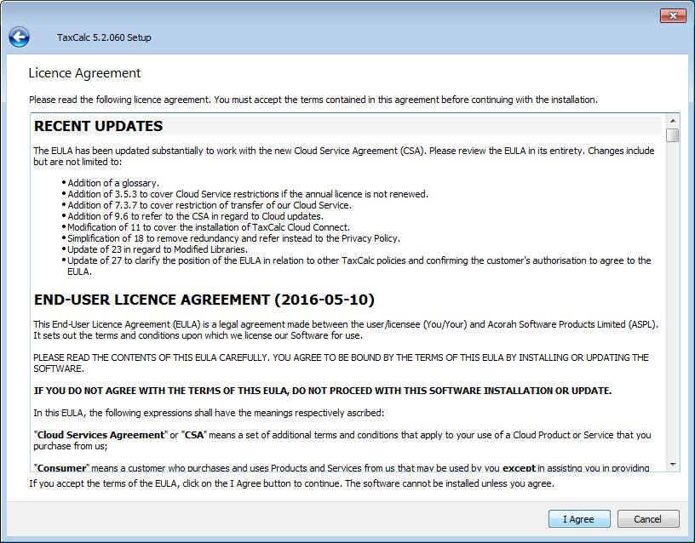Click the 'Consumer' definition term
The height and width of the screenshot is (543, 695).
click(x=61, y=467)
